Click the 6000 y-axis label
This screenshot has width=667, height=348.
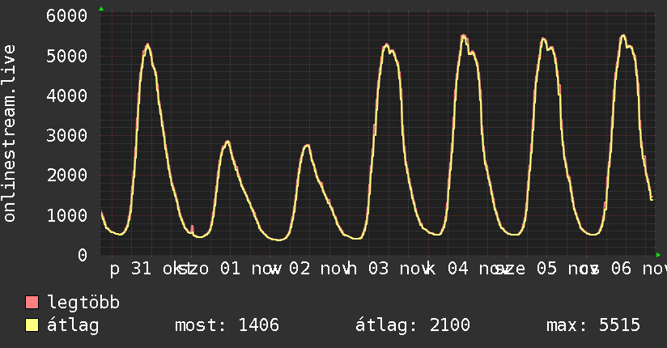point(67,15)
